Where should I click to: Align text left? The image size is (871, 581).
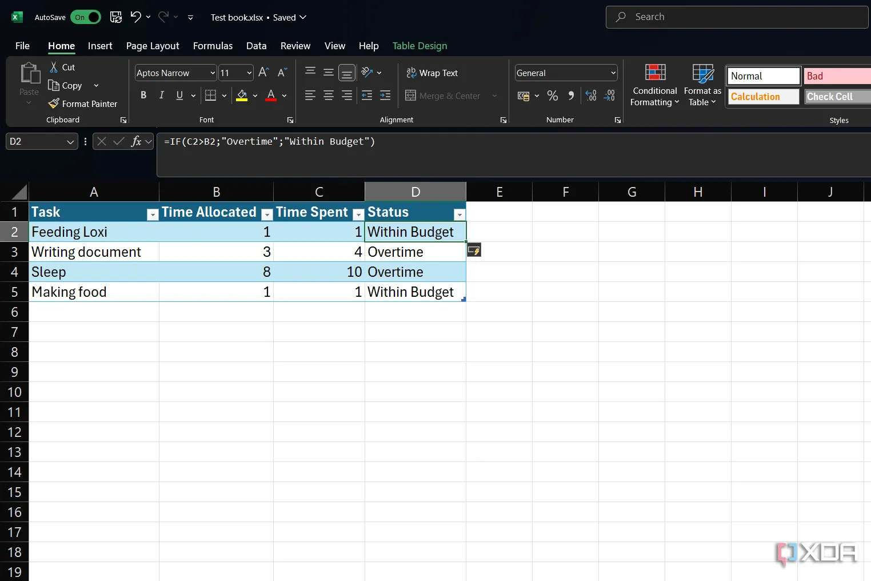pyautogui.click(x=310, y=95)
